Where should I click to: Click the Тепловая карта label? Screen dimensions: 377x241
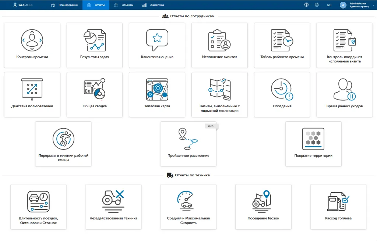click(x=157, y=106)
